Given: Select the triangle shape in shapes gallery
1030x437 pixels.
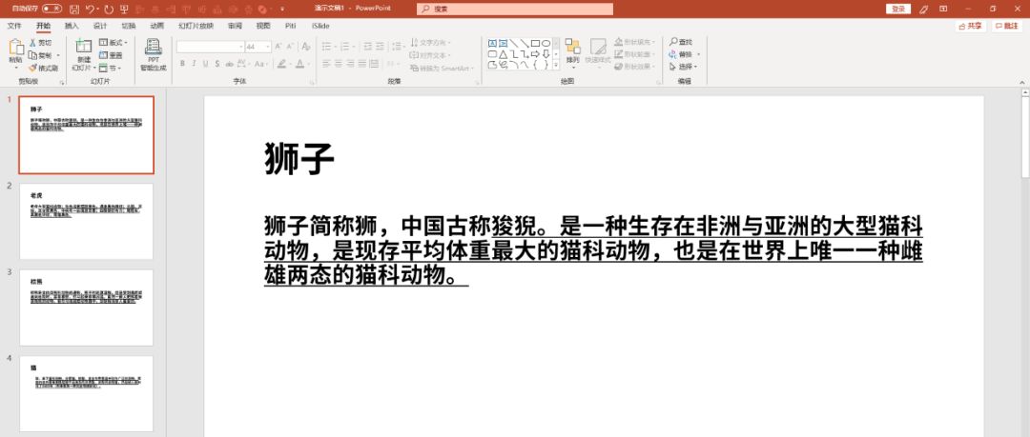Looking at the screenshot, I should (x=504, y=54).
